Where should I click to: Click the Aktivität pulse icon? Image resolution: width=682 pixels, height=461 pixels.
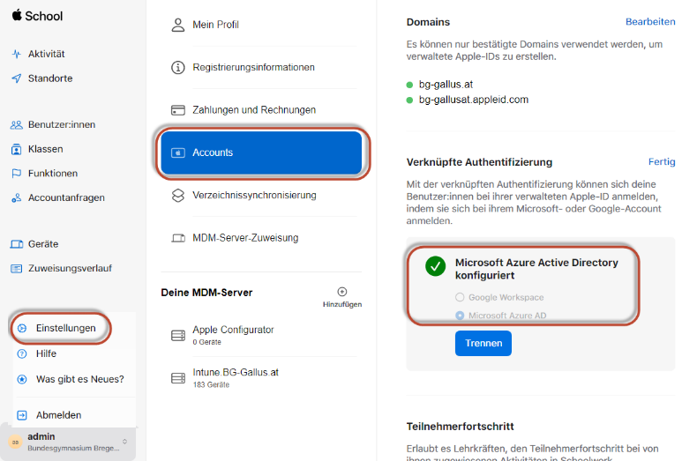tap(17, 54)
